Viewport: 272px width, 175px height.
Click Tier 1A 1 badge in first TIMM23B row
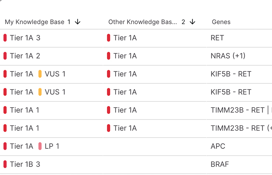tap(22, 110)
